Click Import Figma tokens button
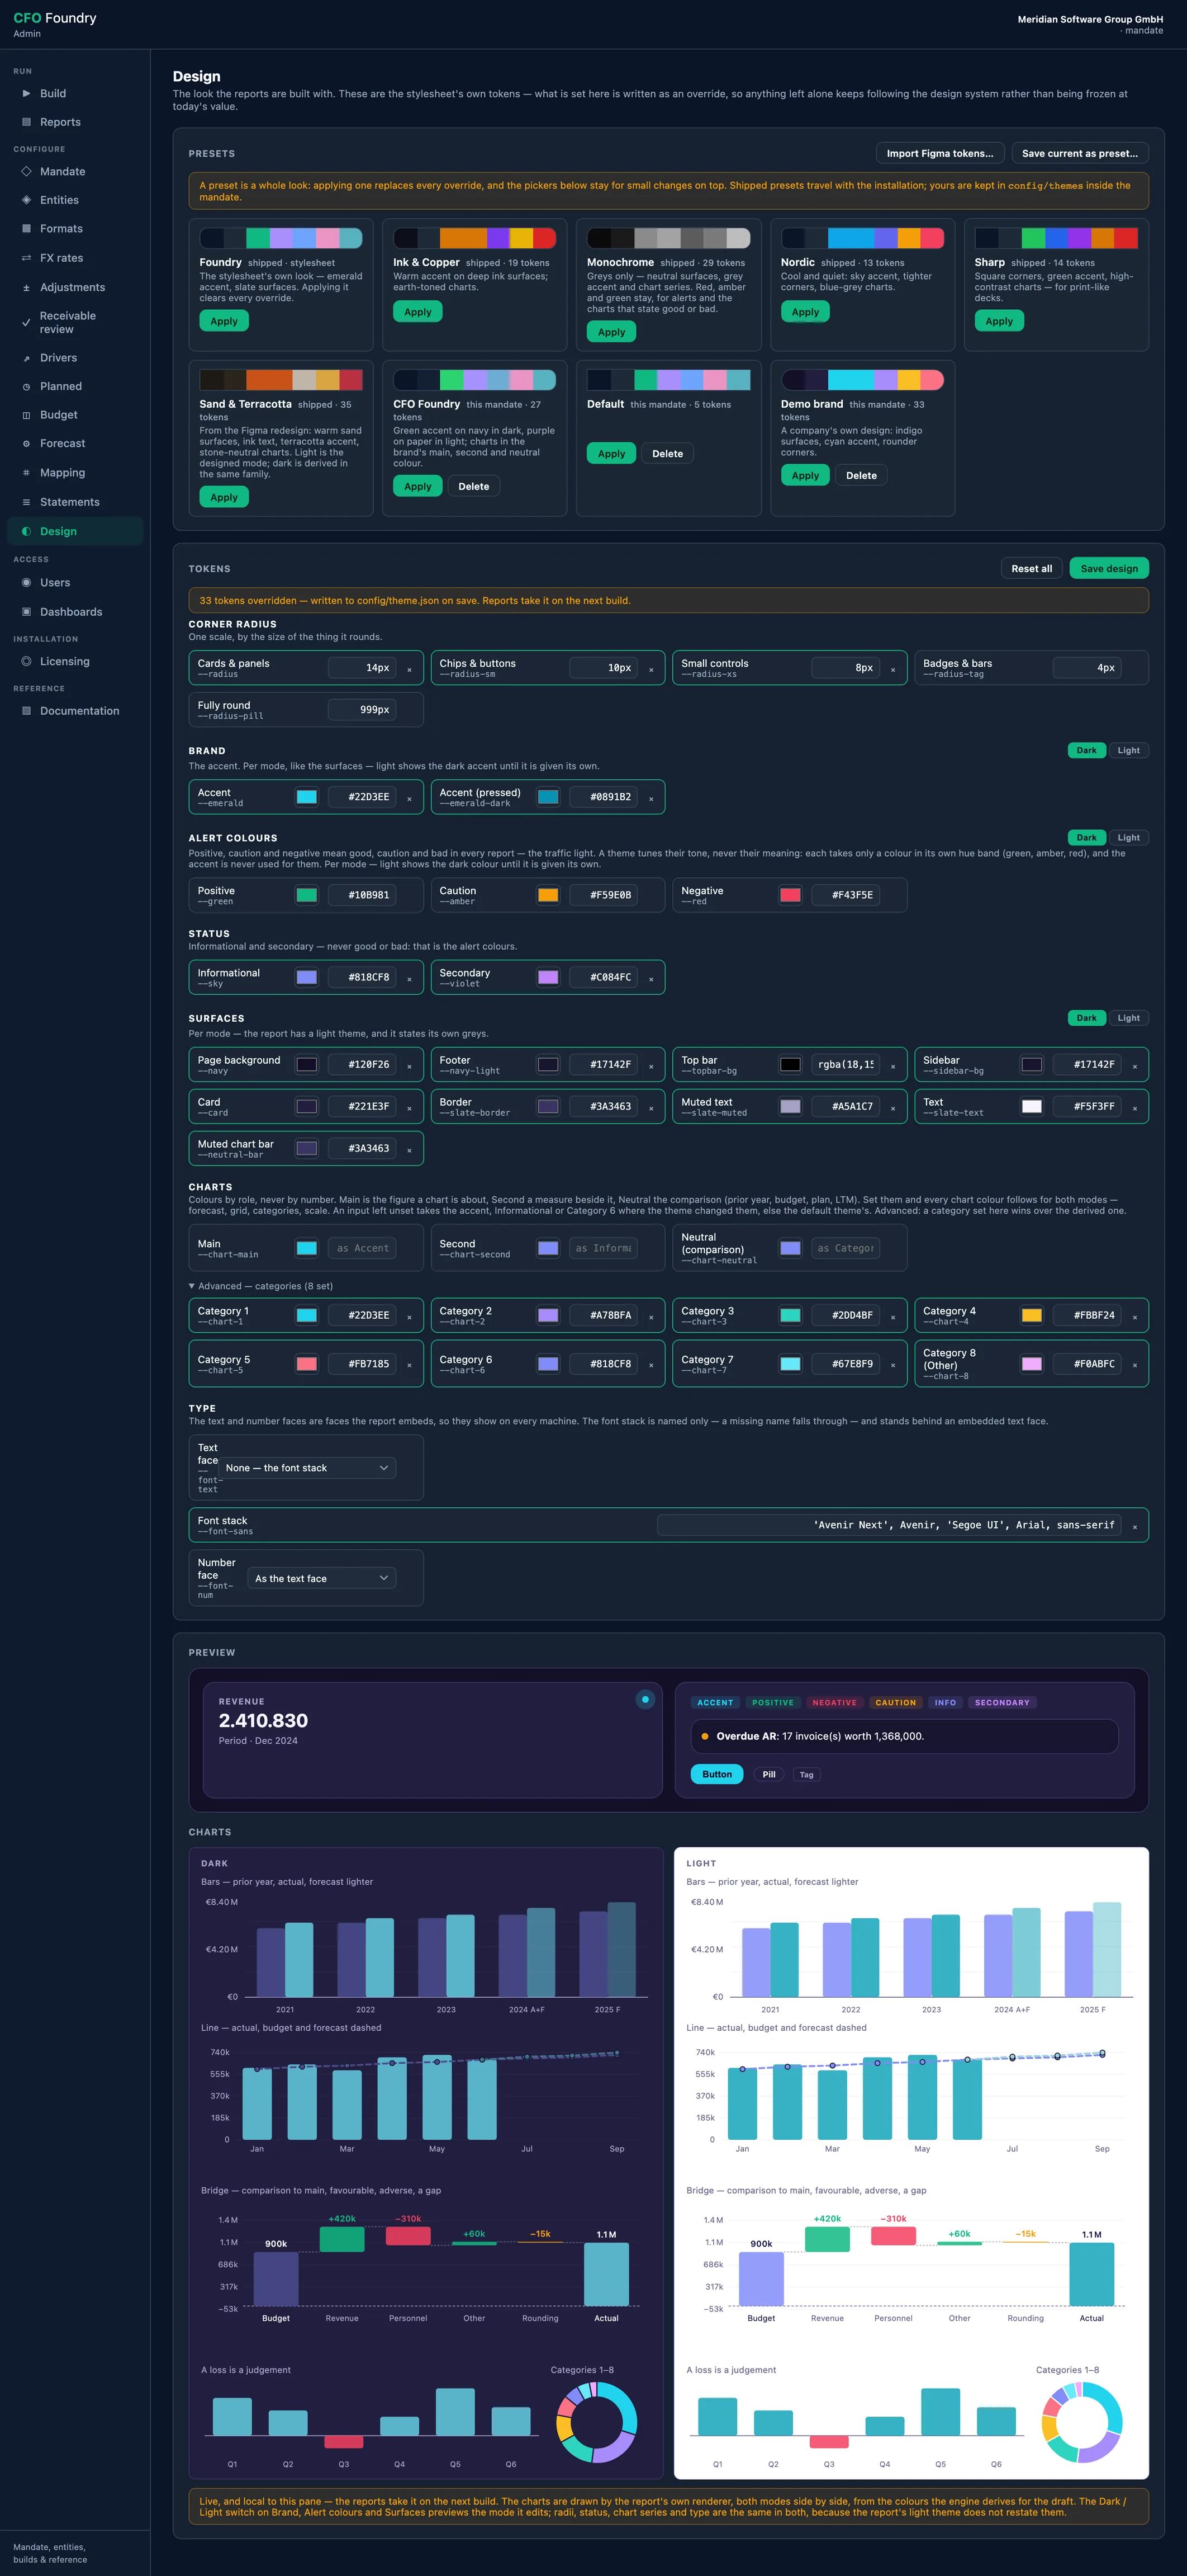Image resolution: width=1187 pixels, height=2576 pixels. 939,153
